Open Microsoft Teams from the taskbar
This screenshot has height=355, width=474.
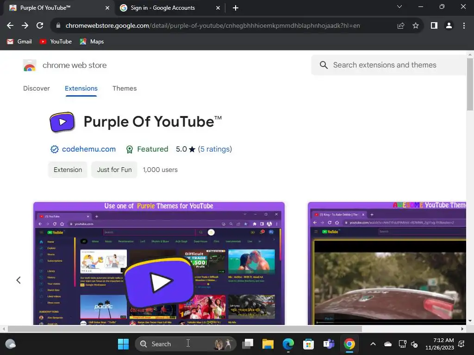(329, 344)
